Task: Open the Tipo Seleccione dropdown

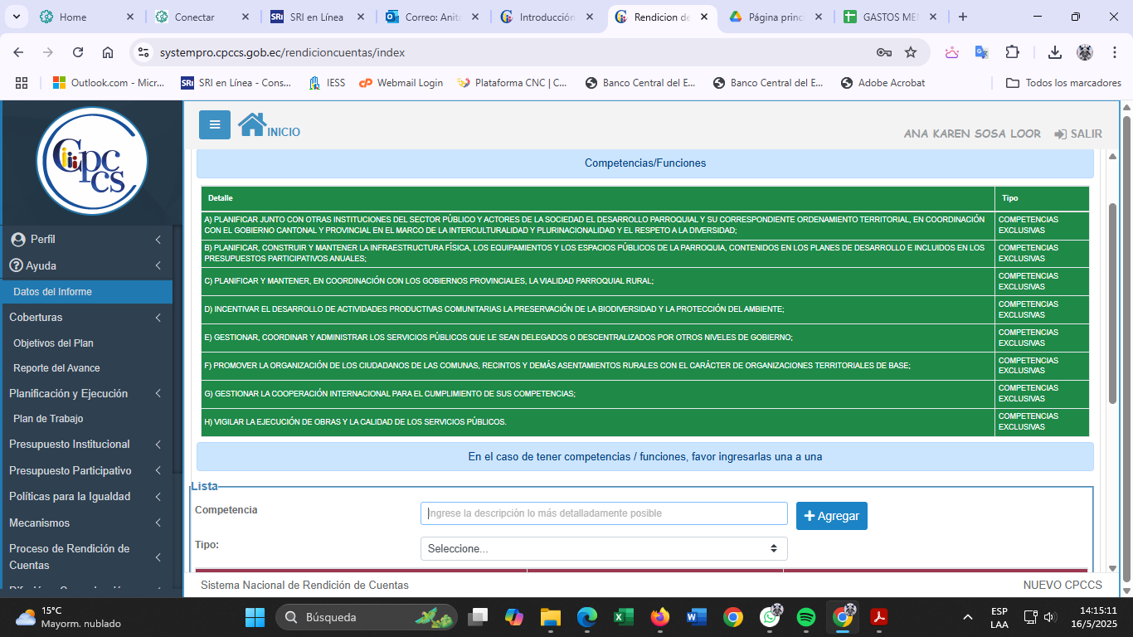Action: pos(604,548)
